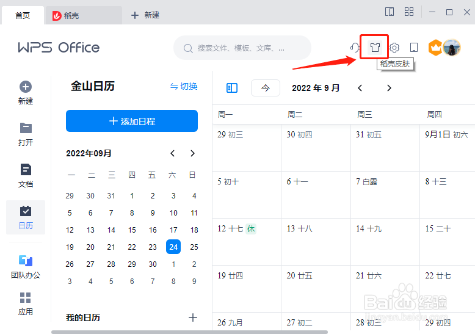Click the horizontal scrollbar at bottom
The height and width of the screenshot is (334, 475).
pyautogui.click(x=189, y=332)
